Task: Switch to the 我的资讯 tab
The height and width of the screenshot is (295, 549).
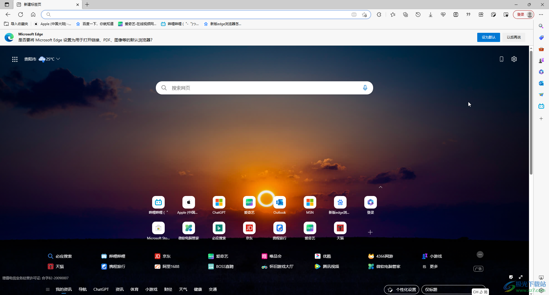Action: click(64, 289)
